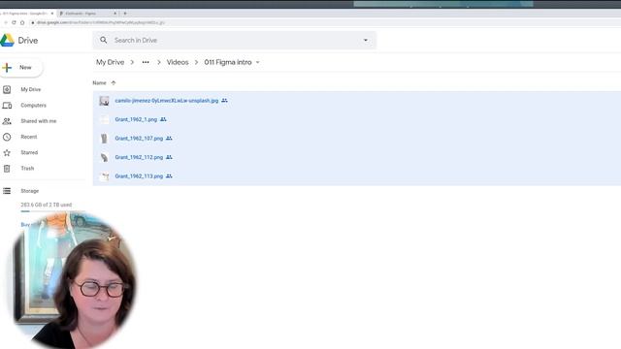Open Shared with me
The width and height of the screenshot is (621, 349).
(39, 121)
